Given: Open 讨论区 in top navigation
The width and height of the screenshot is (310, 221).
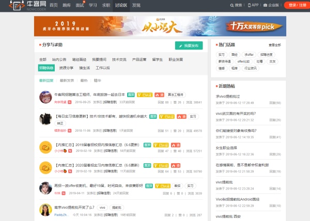Looking at the screenshot, I should pos(121,5).
